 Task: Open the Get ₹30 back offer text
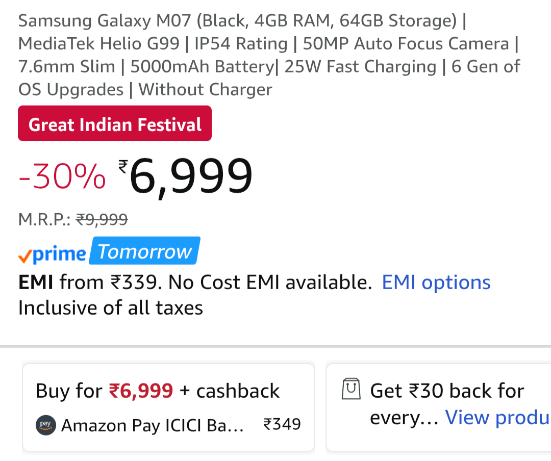446,391
